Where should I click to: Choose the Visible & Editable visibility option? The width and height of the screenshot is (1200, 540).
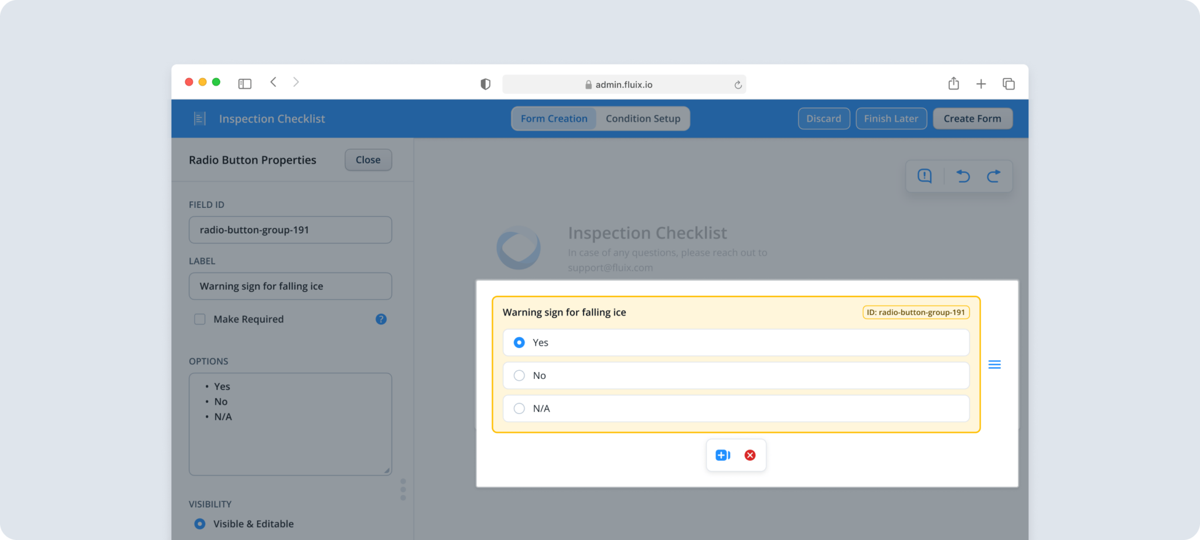(199, 524)
